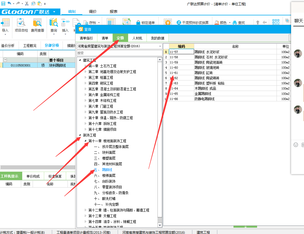Viewport: 304px width, 234px height.
Task: Click the Copy icon in quick access bar
Action: (33, 4)
